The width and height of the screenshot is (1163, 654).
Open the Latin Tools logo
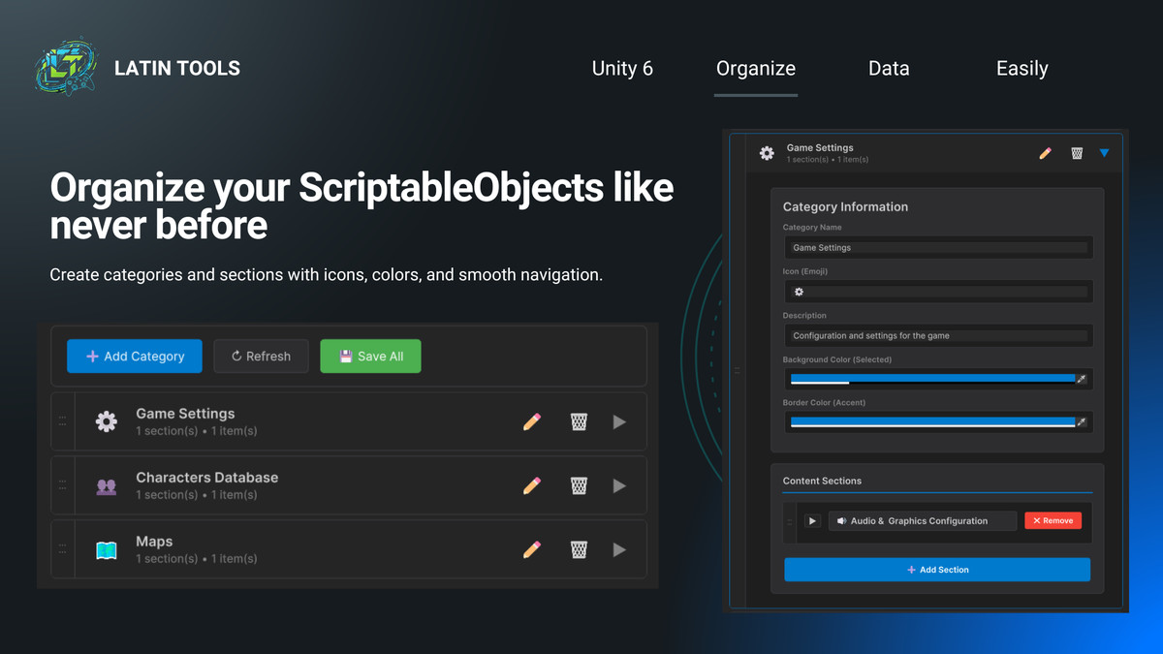point(65,66)
